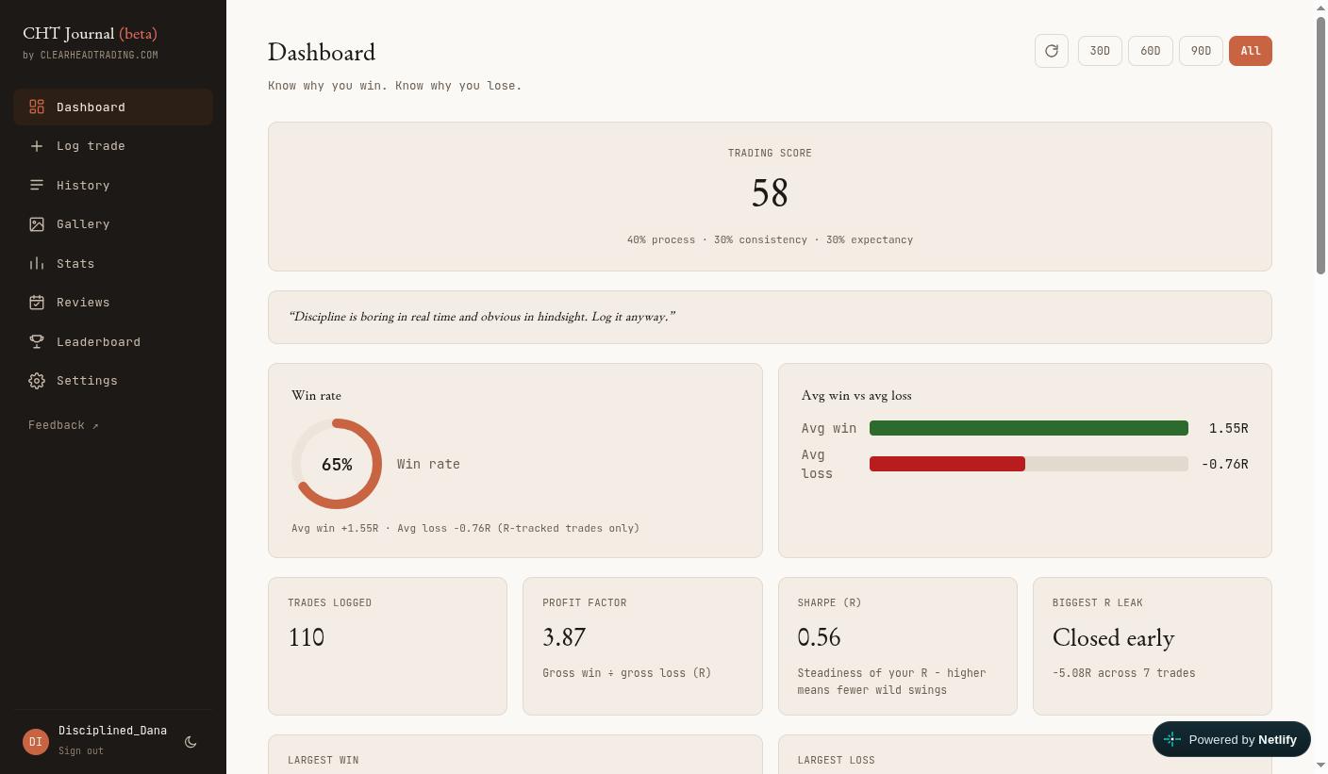
Task: Open the History page
Action: pyautogui.click(x=113, y=185)
